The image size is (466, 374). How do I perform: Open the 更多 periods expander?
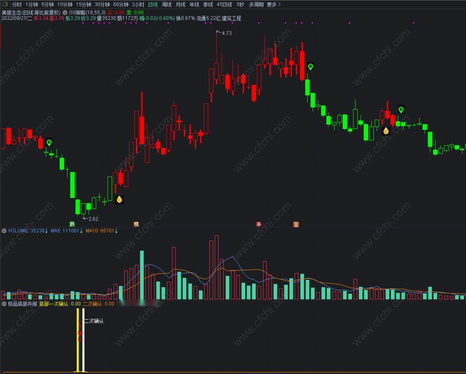273,4
